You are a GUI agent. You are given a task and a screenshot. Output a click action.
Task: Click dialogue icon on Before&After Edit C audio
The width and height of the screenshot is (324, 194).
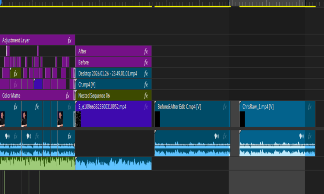(x=217, y=136)
